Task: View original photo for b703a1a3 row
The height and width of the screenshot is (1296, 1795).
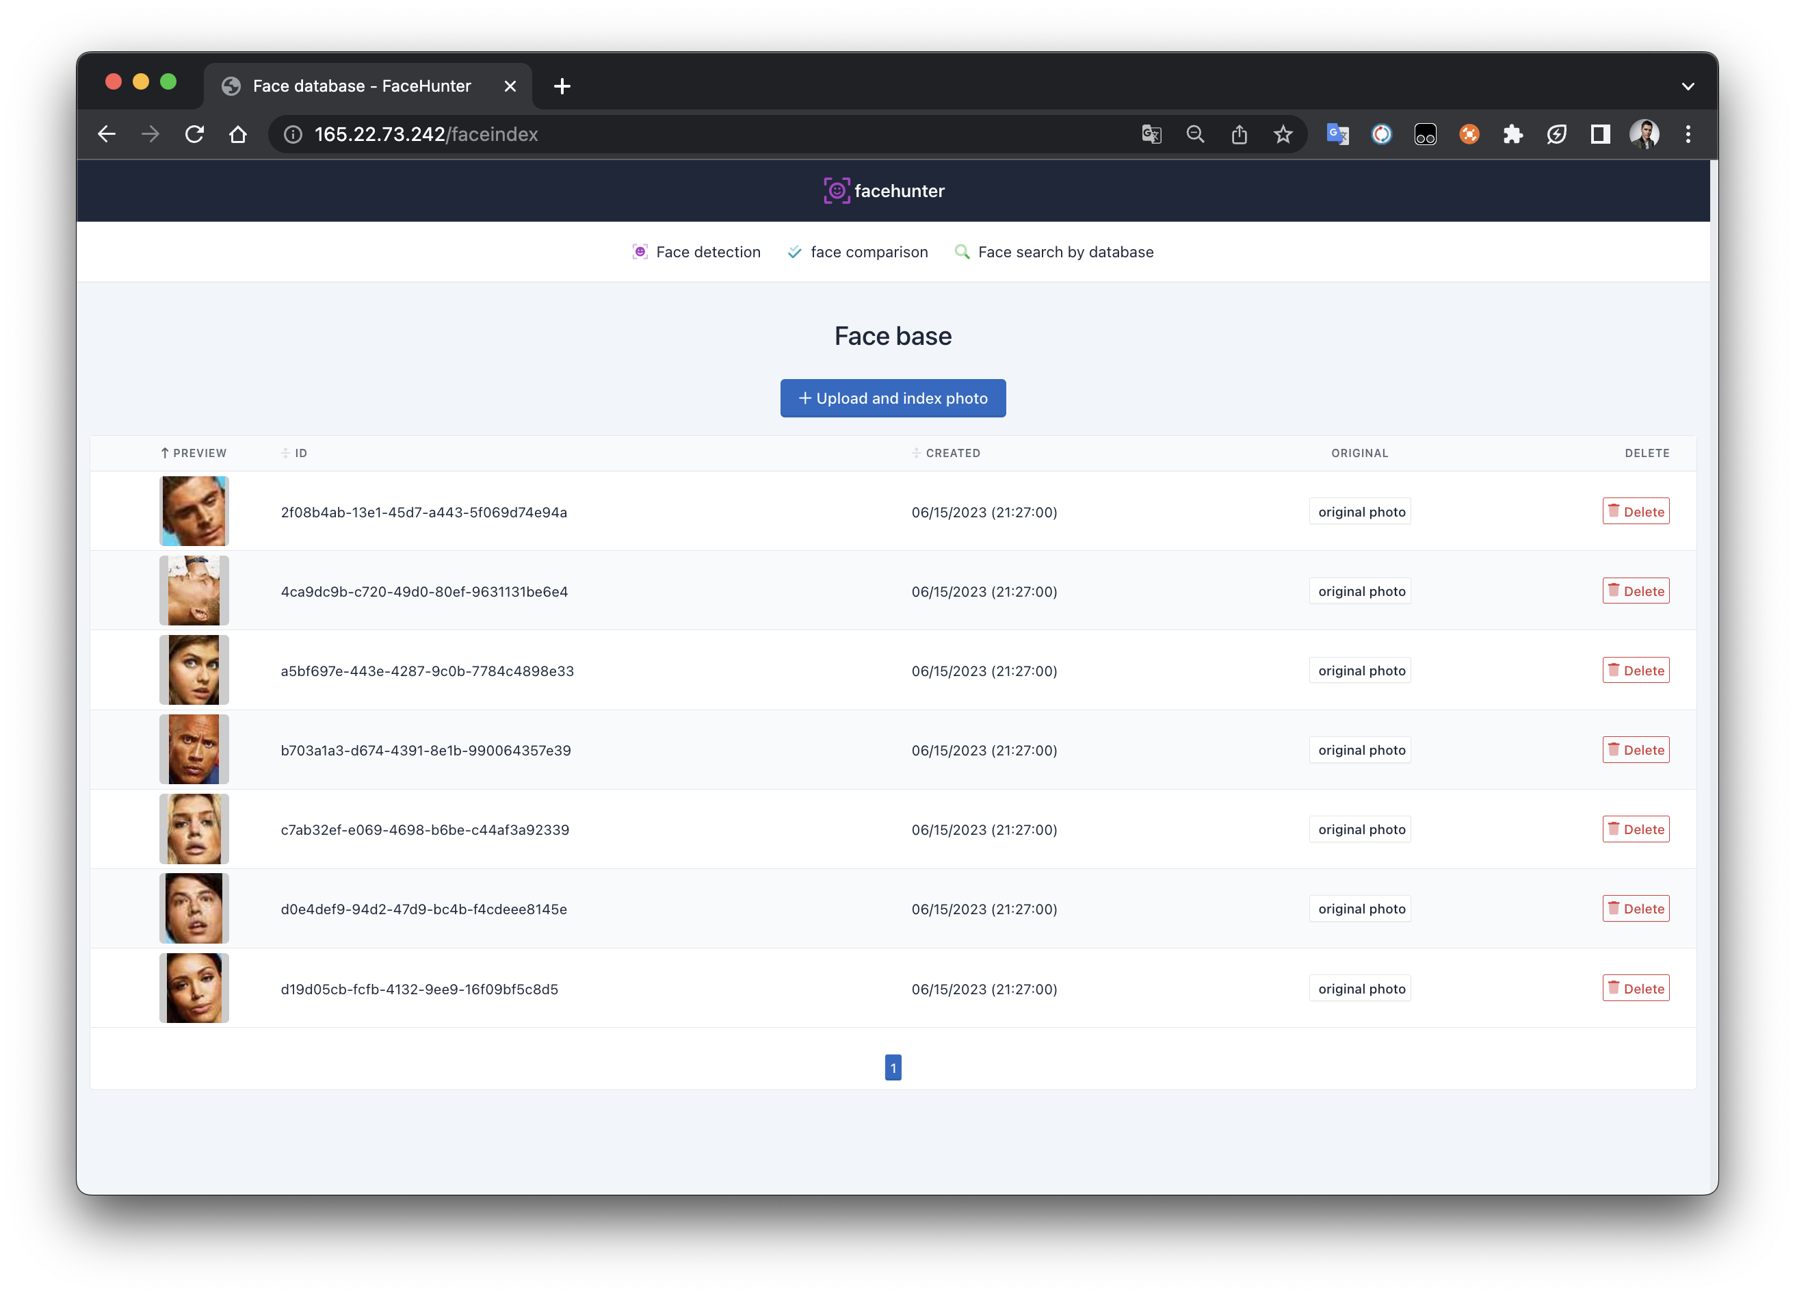Action: click(x=1361, y=750)
